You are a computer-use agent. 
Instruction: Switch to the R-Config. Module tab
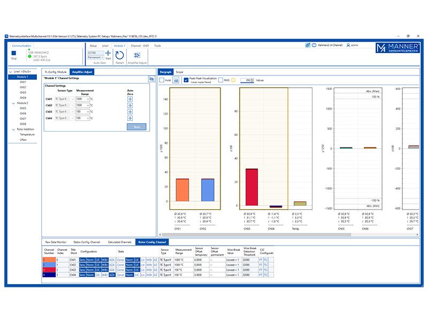click(x=56, y=72)
